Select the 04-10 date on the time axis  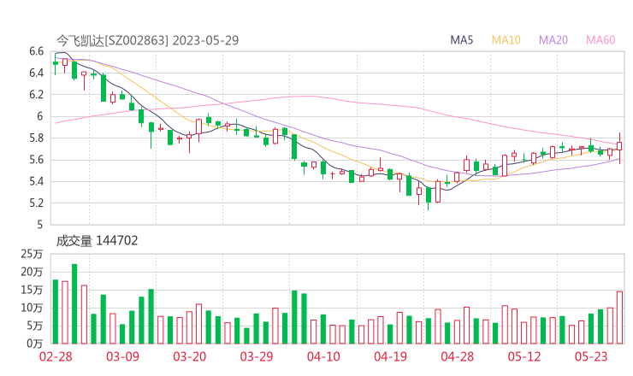(x=324, y=356)
